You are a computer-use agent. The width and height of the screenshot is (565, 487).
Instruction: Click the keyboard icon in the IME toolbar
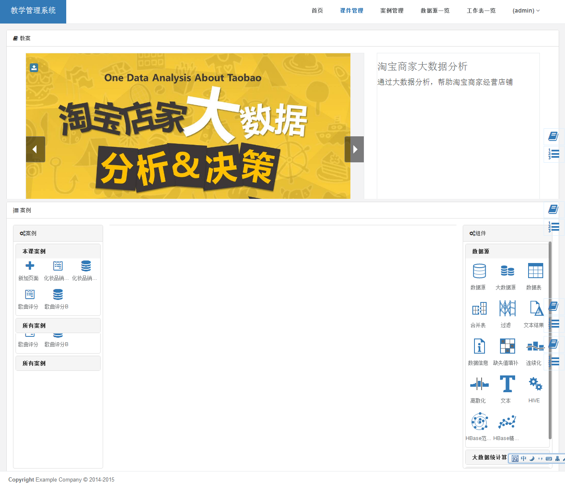(x=549, y=458)
